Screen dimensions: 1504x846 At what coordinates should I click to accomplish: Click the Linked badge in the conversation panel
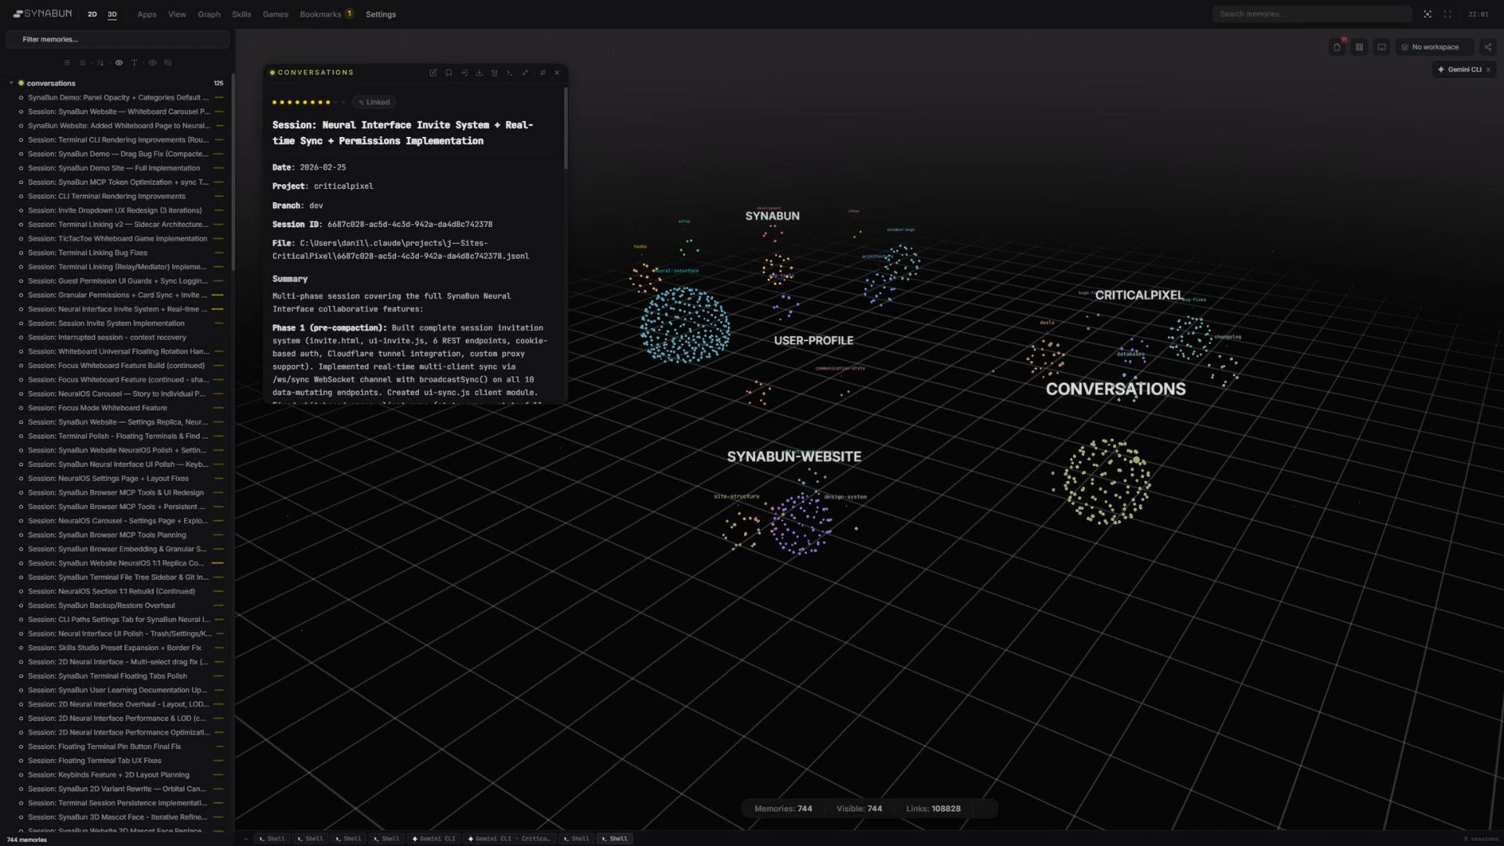pyautogui.click(x=374, y=102)
